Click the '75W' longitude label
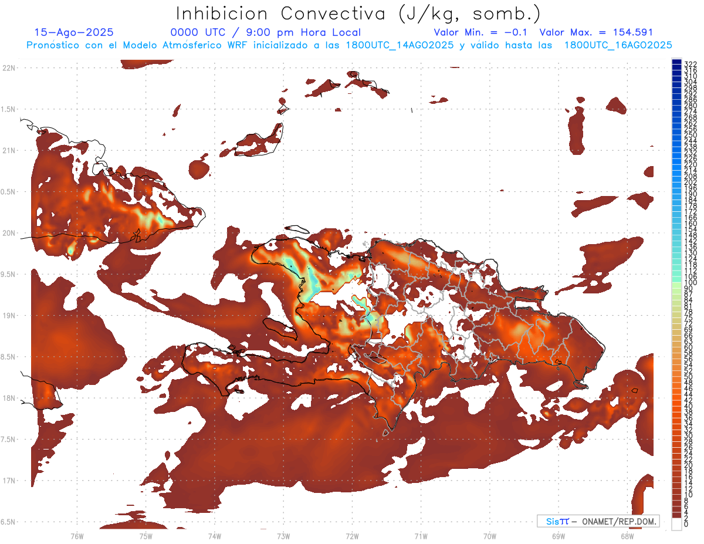This screenshot has width=704, height=544. coord(145,536)
